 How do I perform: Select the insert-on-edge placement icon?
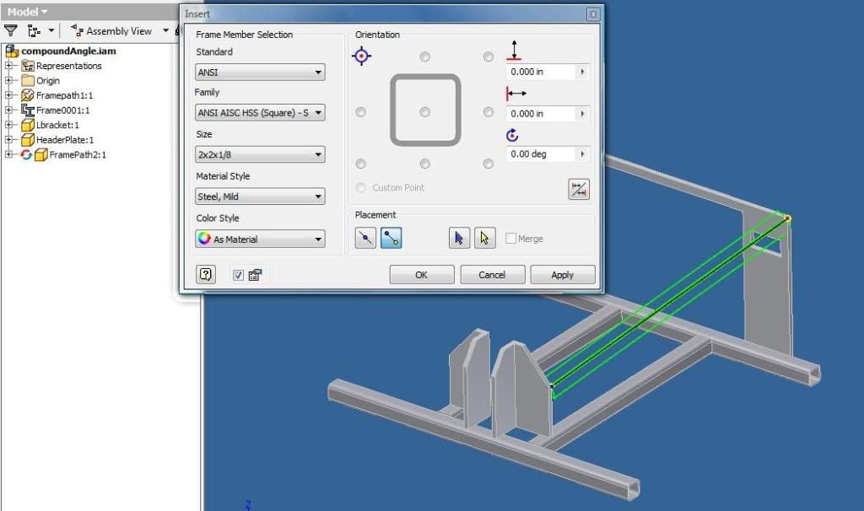(365, 239)
